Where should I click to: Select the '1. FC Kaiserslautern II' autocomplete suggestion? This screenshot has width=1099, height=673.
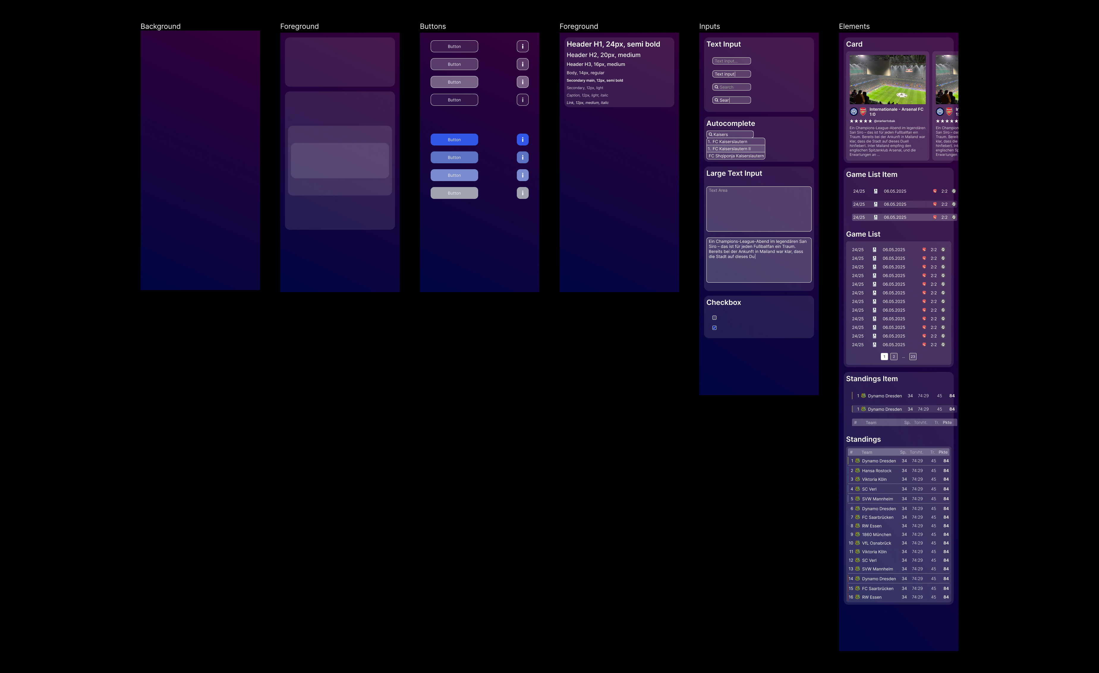(x=736, y=149)
